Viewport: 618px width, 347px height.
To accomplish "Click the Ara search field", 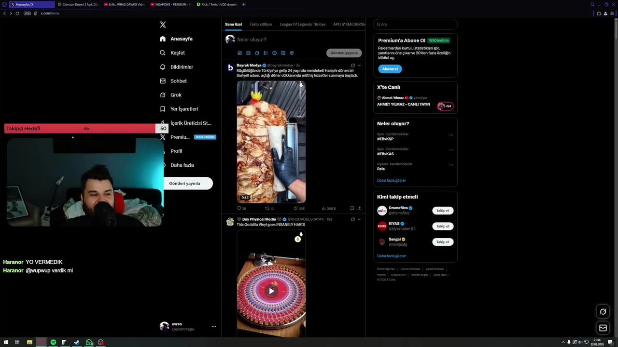I will tap(415, 24).
